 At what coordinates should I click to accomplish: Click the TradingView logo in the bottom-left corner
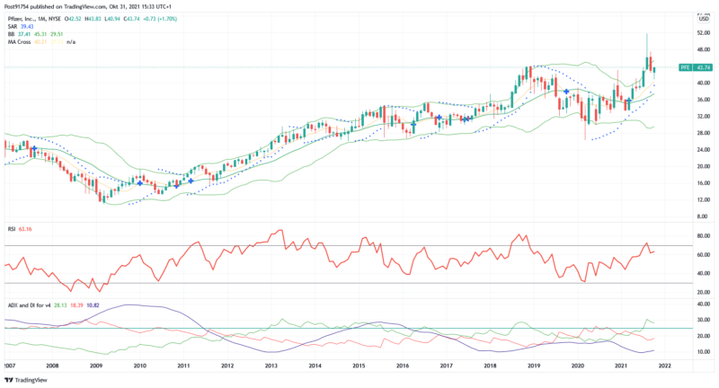click(x=27, y=380)
